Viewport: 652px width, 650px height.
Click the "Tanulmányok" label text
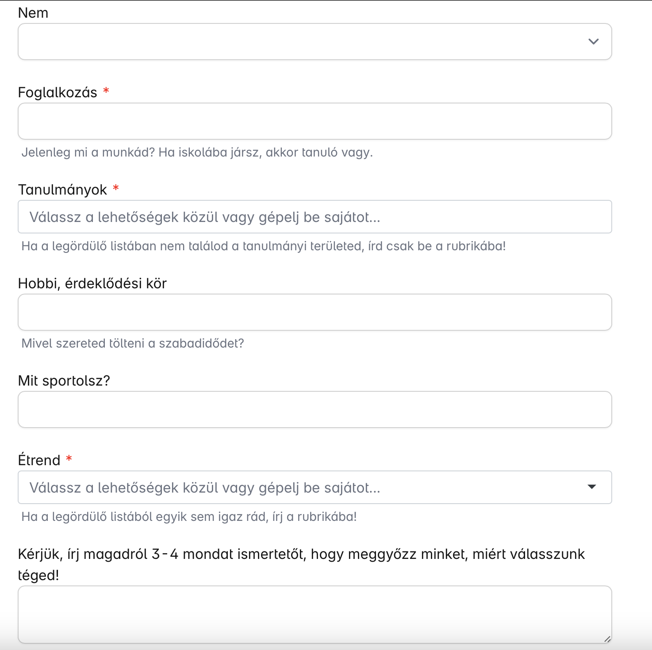tap(62, 190)
